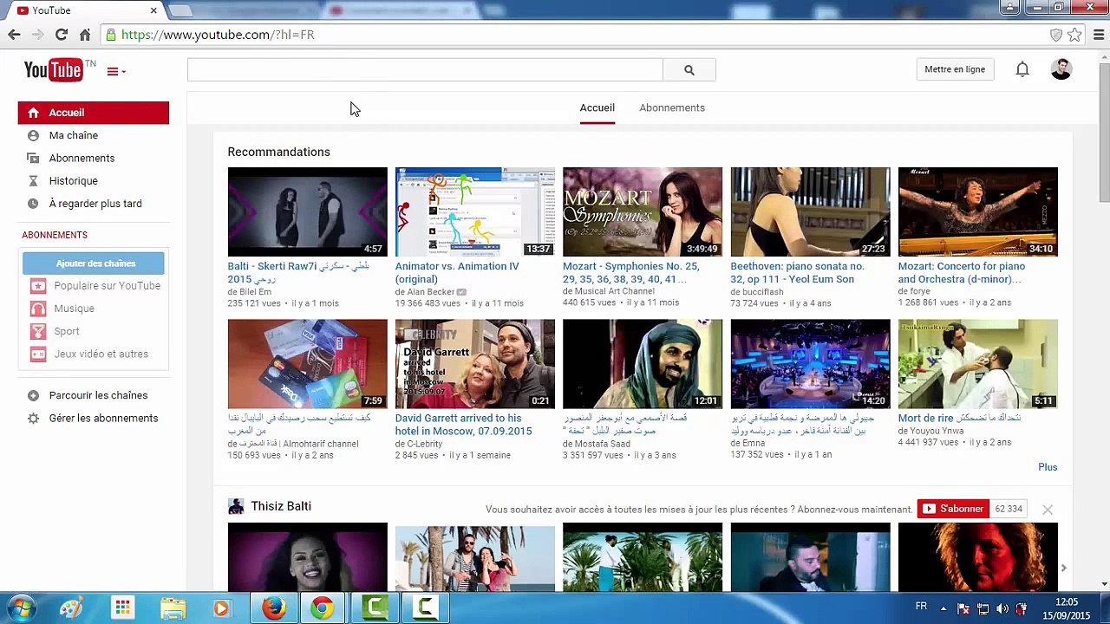The width and height of the screenshot is (1110, 624).
Task: Open À regarder plus tard
Action: tap(95, 204)
